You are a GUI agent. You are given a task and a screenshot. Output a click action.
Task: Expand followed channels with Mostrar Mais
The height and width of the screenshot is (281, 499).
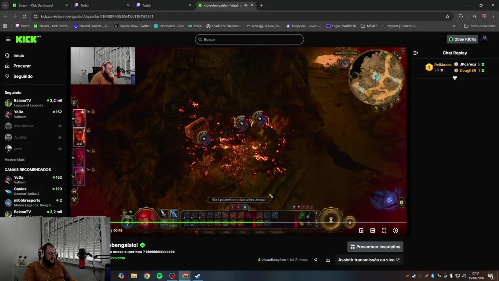[x=14, y=160]
